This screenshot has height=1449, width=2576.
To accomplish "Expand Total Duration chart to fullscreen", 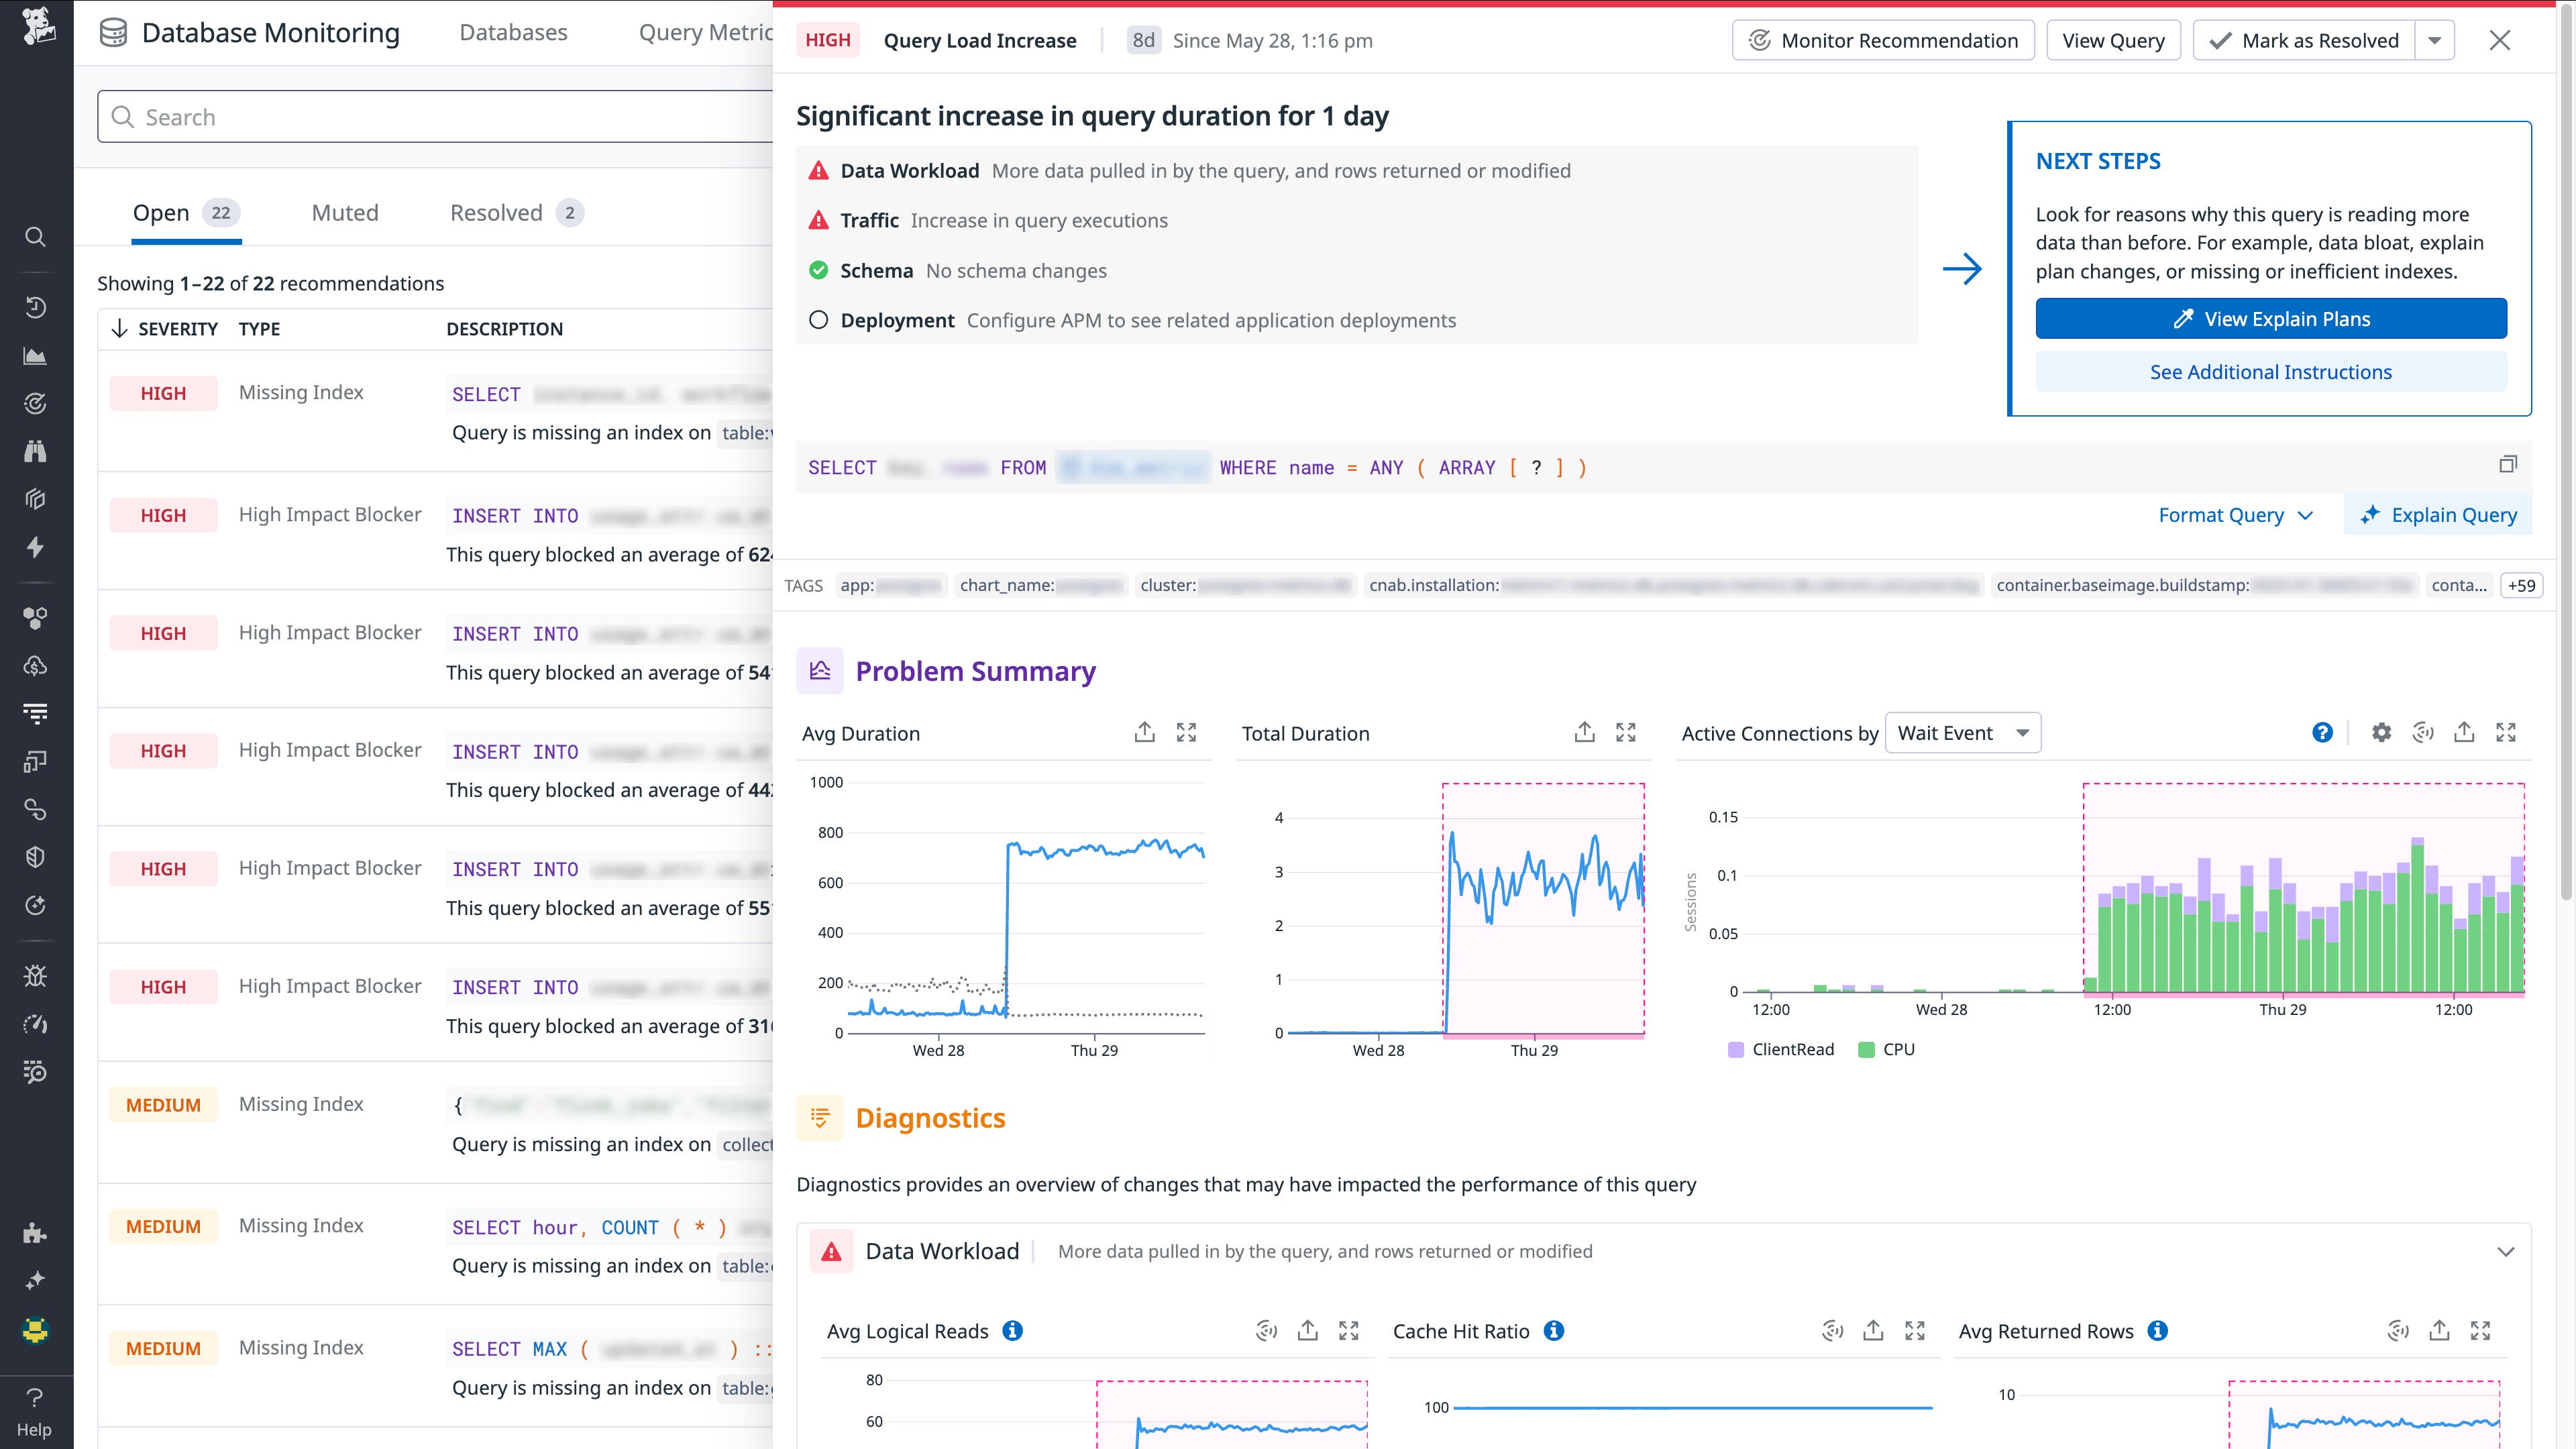I will click(x=1625, y=732).
